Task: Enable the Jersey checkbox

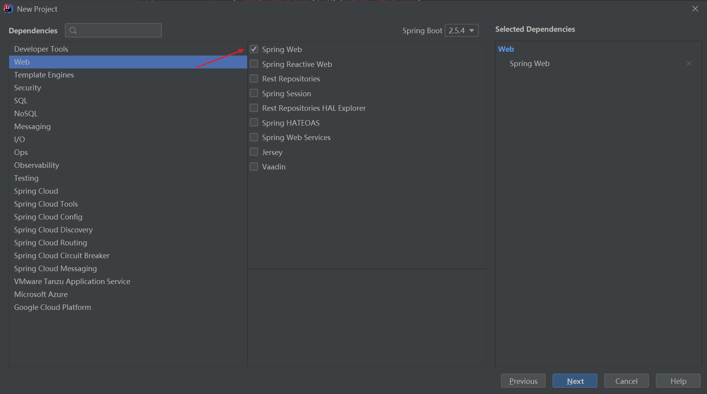Action: [254, 152]
